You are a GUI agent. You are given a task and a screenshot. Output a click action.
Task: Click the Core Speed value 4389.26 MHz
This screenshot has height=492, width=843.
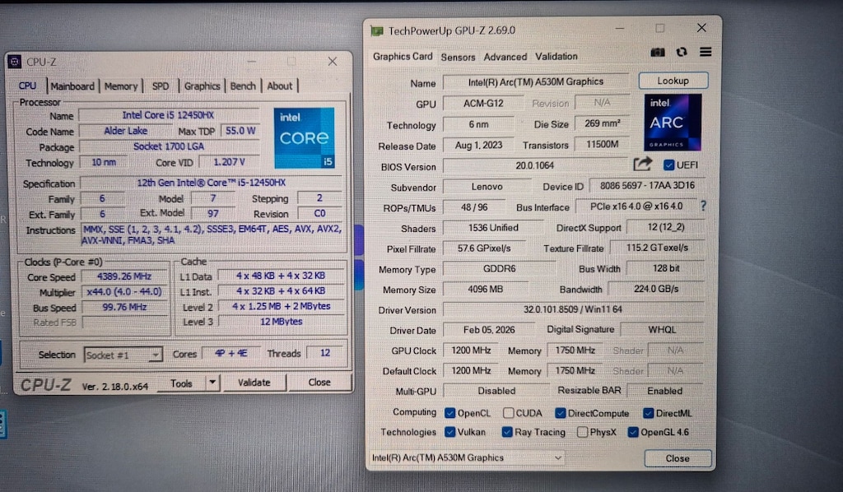(124, 276)
